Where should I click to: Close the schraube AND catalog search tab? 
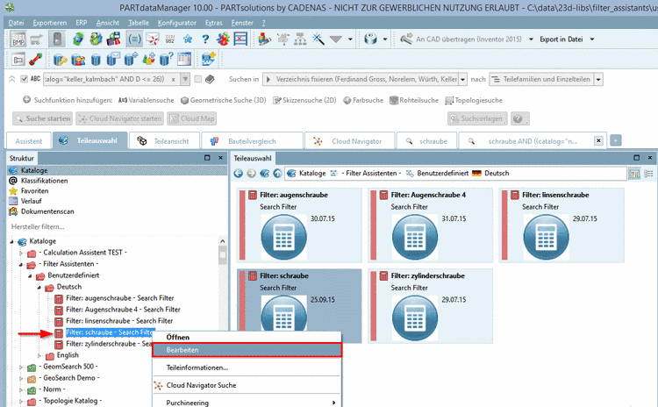pos(599,141)
